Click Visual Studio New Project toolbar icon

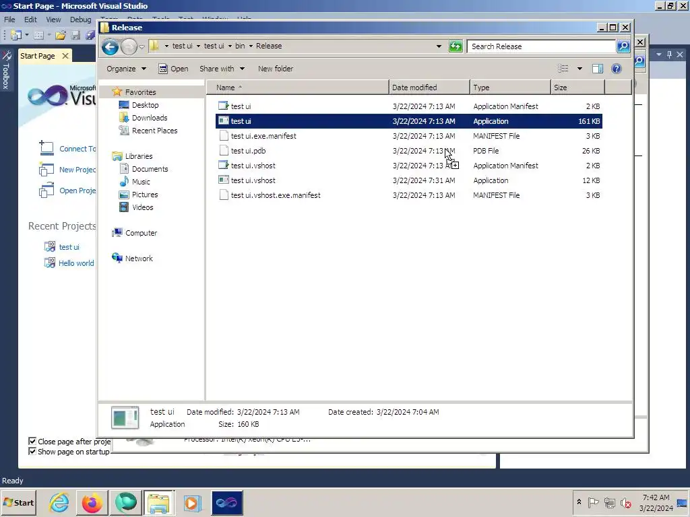[x=16, y=35]
